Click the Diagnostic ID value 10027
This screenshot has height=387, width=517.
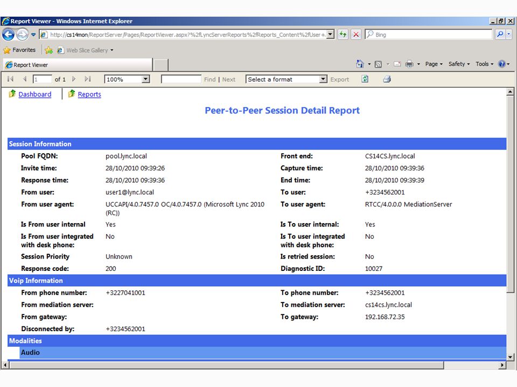coord(374,269)
